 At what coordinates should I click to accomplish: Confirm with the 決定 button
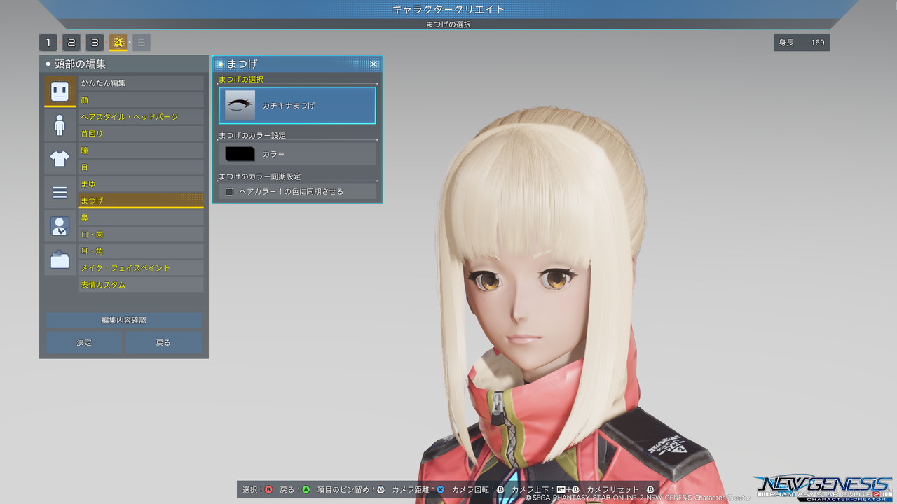pyautogui.click(x=84, y=343)
